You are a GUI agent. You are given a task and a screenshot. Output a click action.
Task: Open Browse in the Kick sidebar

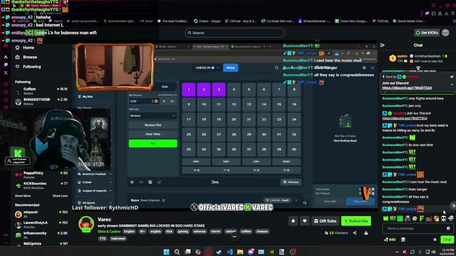click(x=26, y=57)
